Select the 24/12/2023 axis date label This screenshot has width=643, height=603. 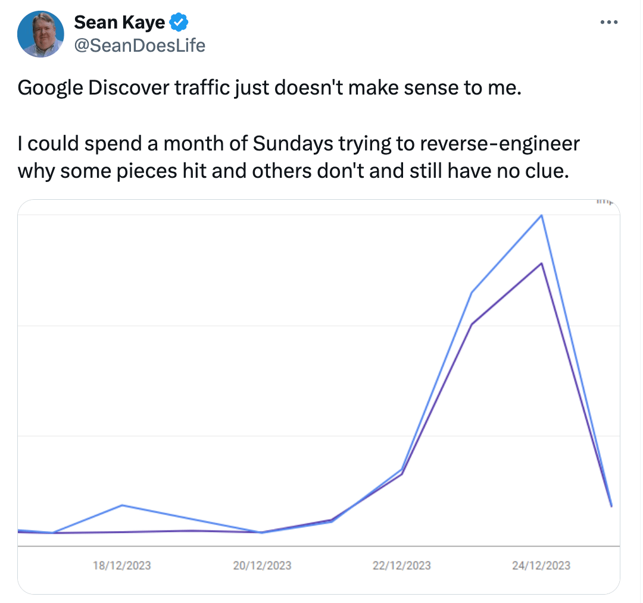pos(541,566)
